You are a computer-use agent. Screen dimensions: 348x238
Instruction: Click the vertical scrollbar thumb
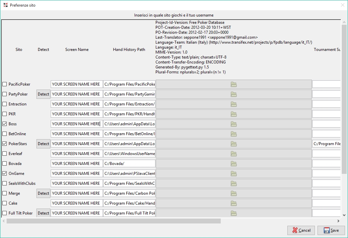tap(344, 99)
